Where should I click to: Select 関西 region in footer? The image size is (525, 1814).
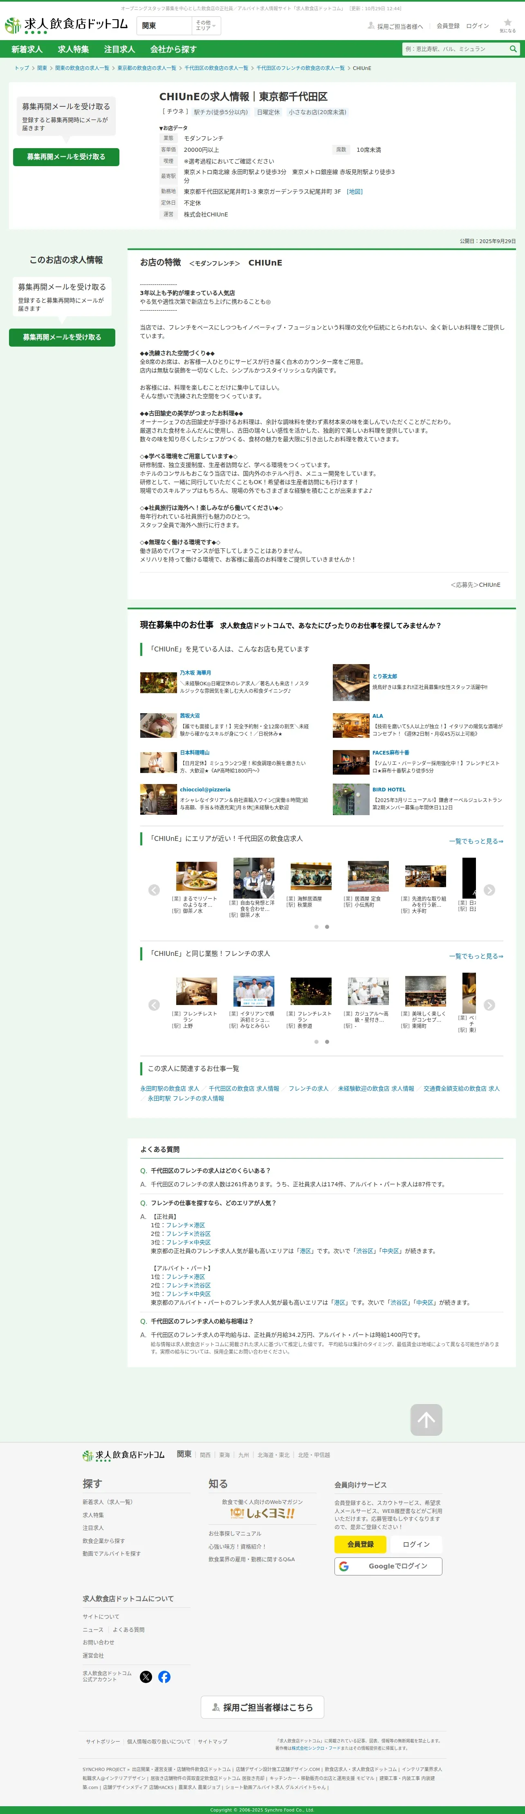tap(205, 1455)
